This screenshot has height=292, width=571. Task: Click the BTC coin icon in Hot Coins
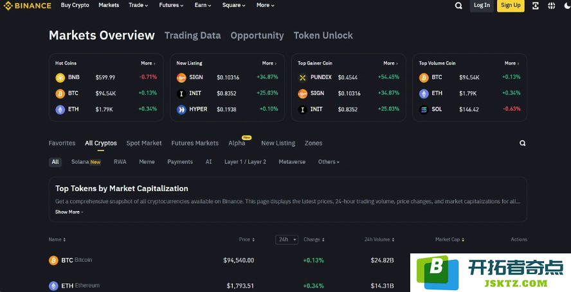click(x=60, y=93)
